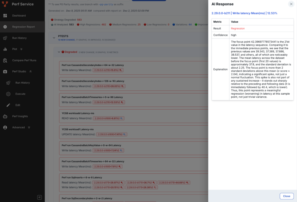Open the Dashboard page icon

5,16
